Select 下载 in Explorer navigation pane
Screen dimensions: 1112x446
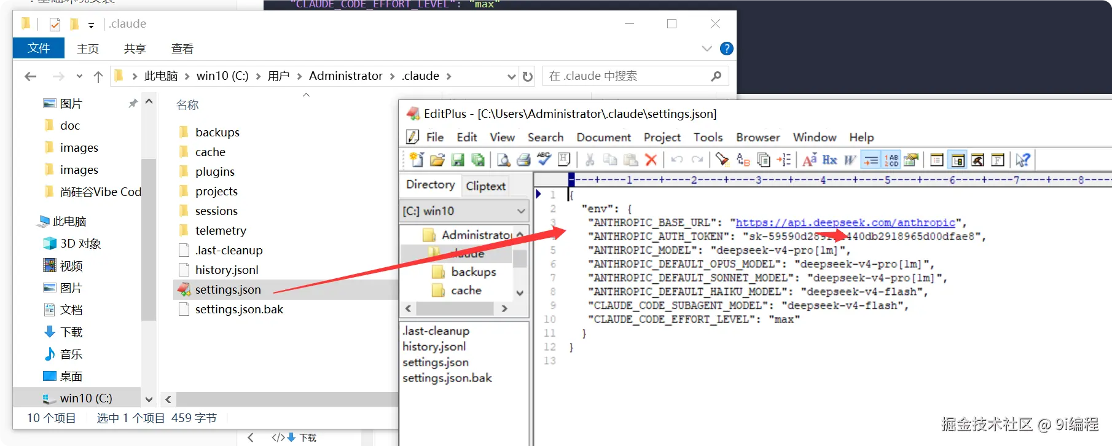point(71,332)
